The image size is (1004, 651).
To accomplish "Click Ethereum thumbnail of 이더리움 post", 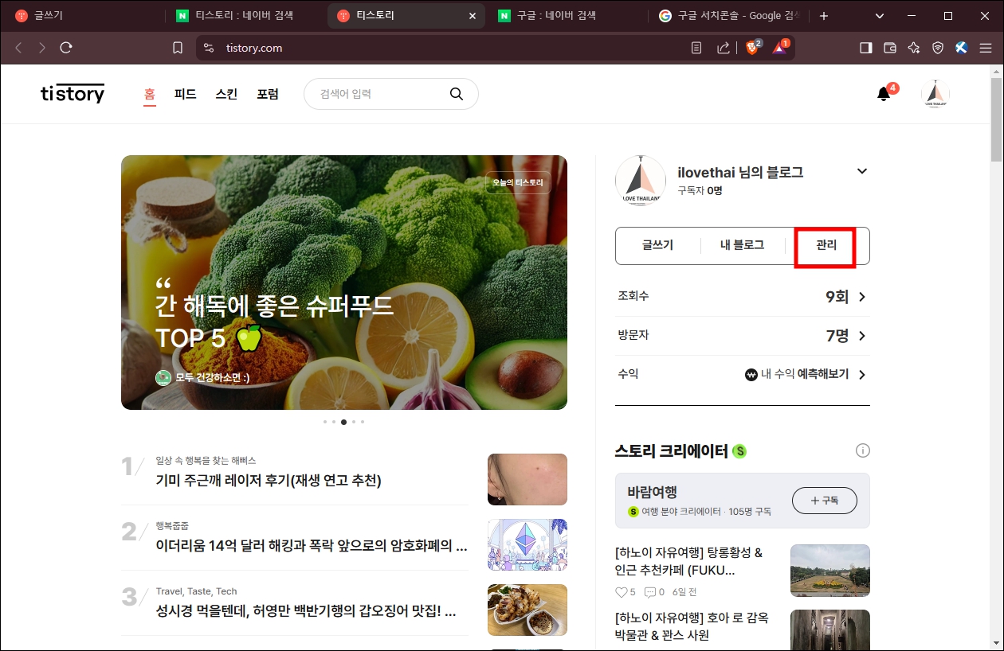I will (x=527, y=544).
